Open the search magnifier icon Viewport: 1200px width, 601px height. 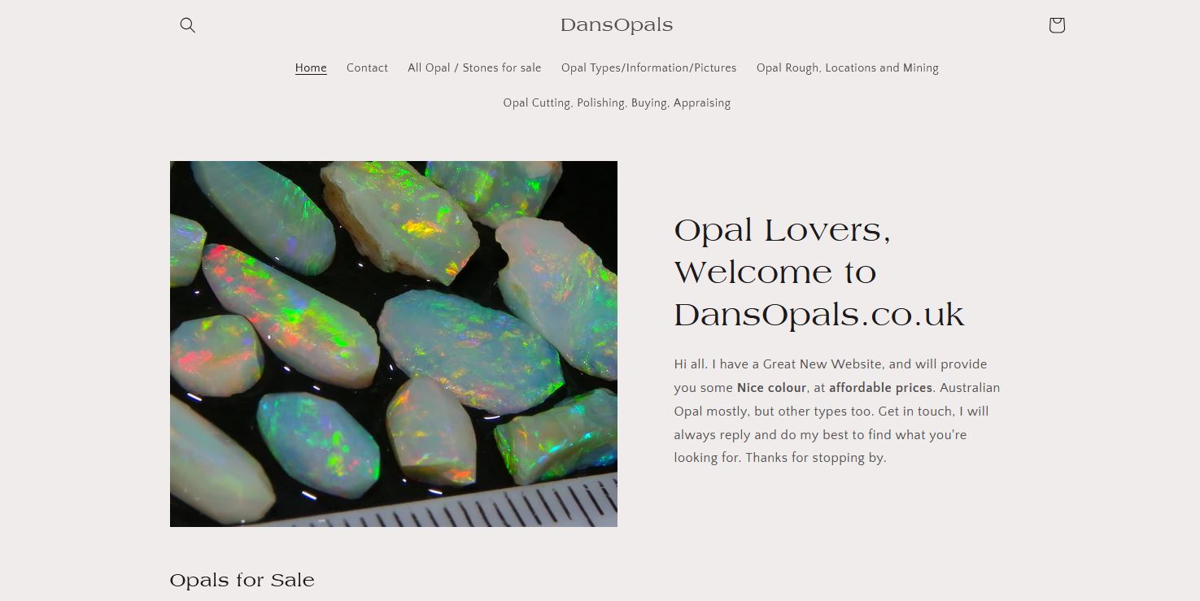[188, 25]
